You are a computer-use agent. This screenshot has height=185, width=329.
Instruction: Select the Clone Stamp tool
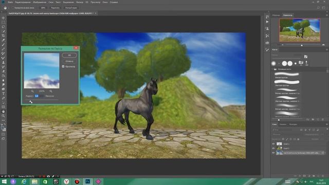click(x=3, y=62)
